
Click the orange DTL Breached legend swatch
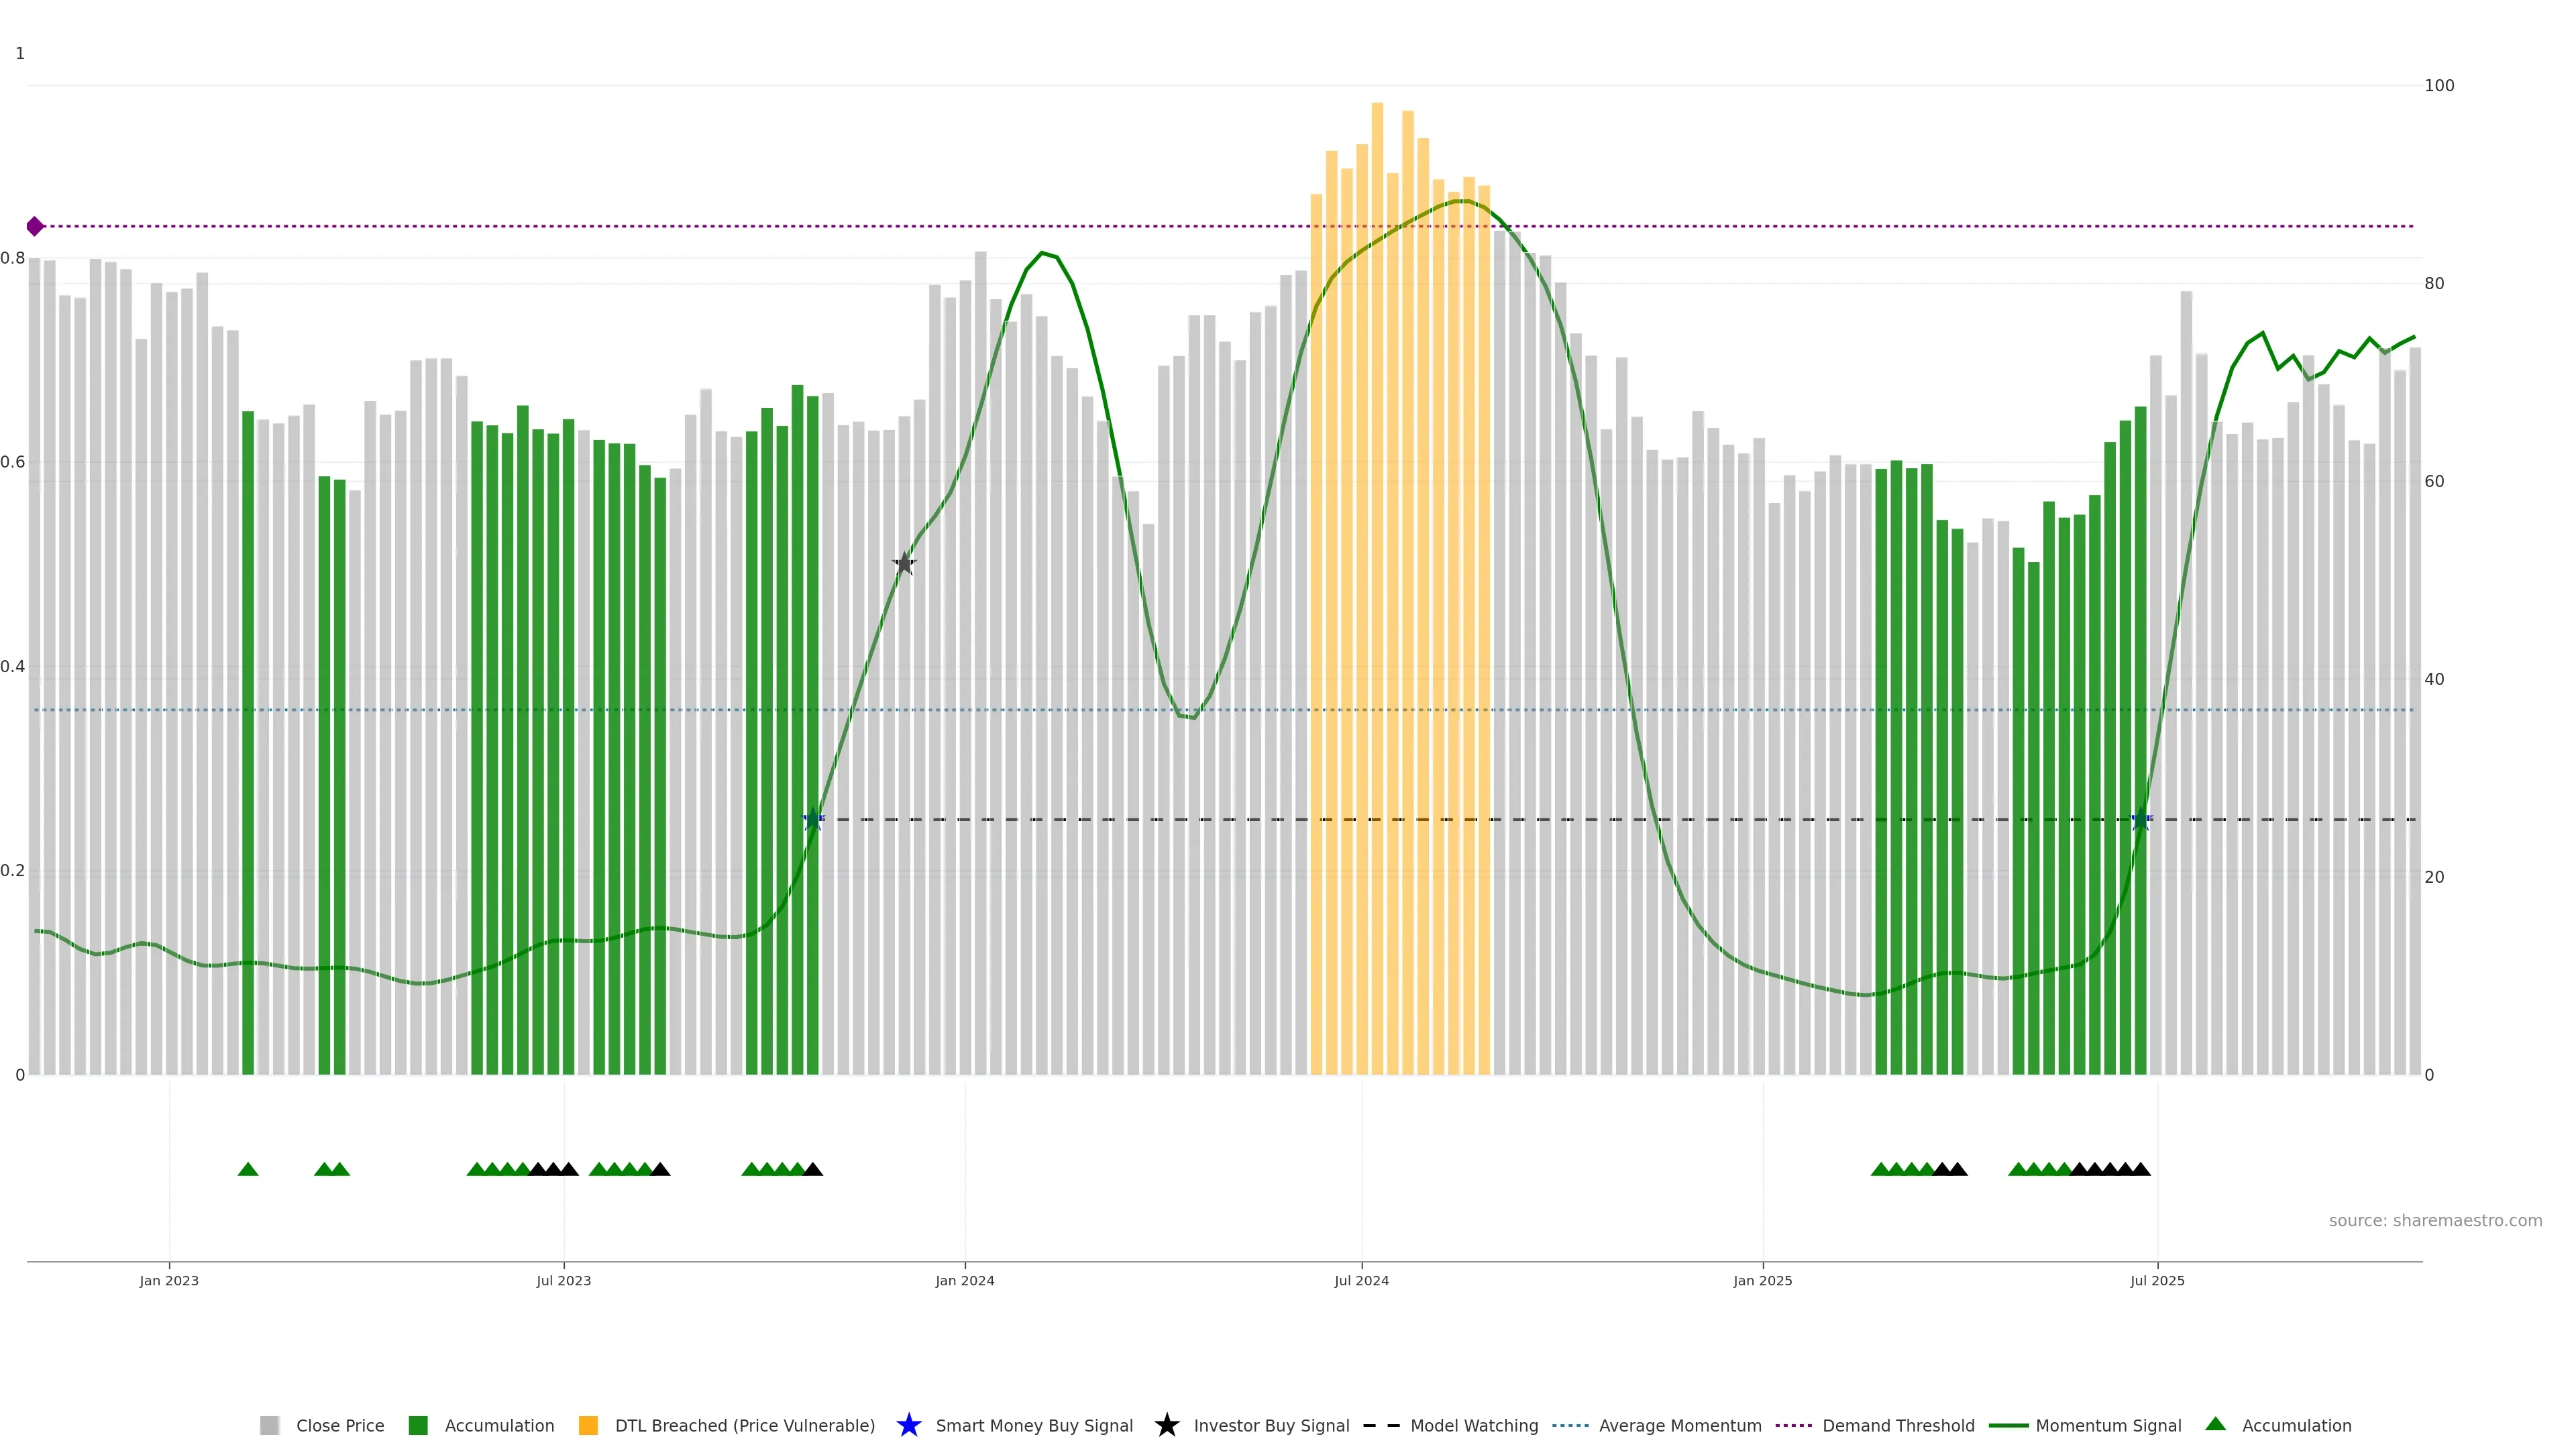[588, 1425]
